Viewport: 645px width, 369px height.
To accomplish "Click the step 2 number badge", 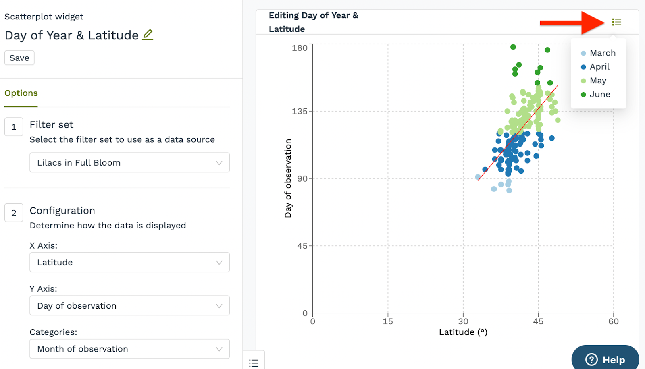I will tap(14, 213).
